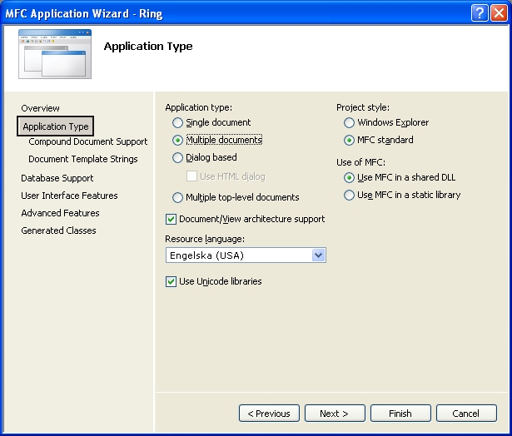
Task: Choose Dialog based application type
Action: click(x=177, y=157)
